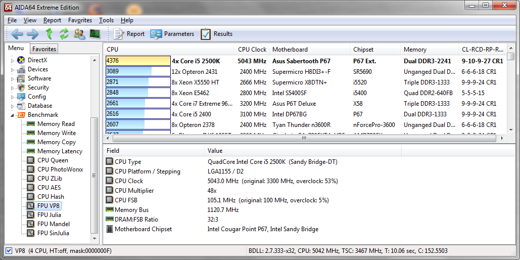
Task: Open the Tools menu
Action: click(107, 20)
